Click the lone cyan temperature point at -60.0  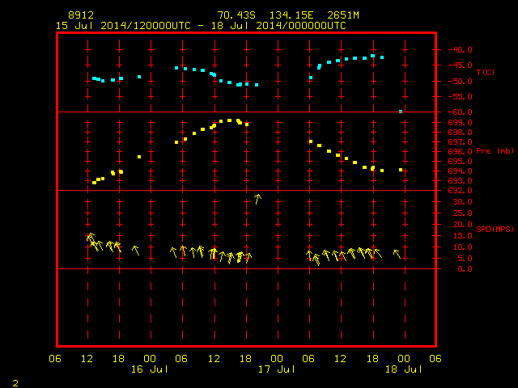[401, 112]
